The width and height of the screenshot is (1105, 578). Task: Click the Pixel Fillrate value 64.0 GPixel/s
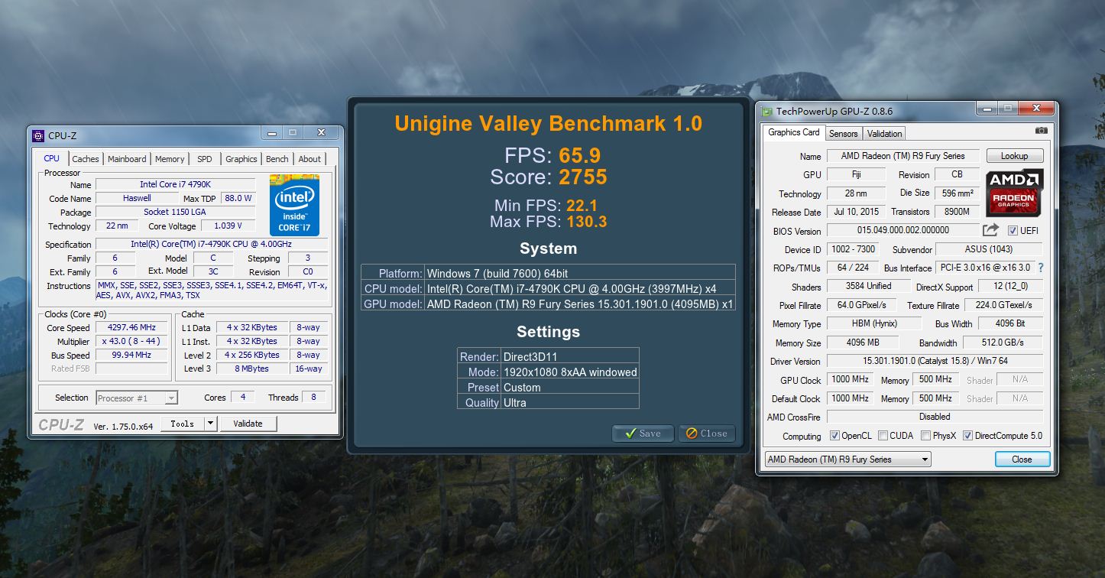click(861, 305)
